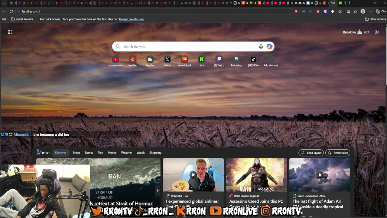Open the kick shortcut
The width and height of the screenshot is (387, 218).
tap(202, 61)
